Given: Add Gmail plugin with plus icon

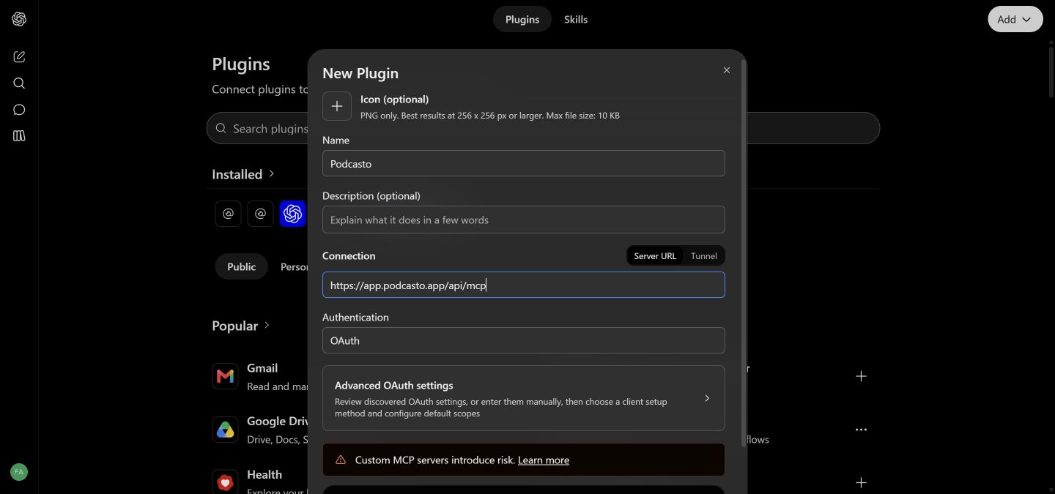Looking at the screenshot, I should coord(861,376).
